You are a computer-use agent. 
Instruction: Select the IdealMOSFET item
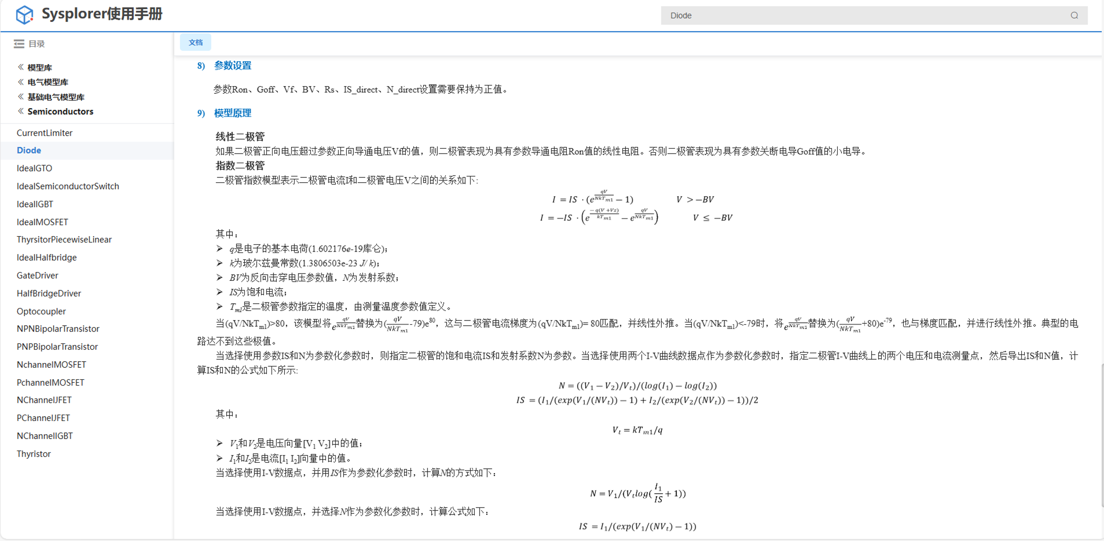tap(42, 222)
